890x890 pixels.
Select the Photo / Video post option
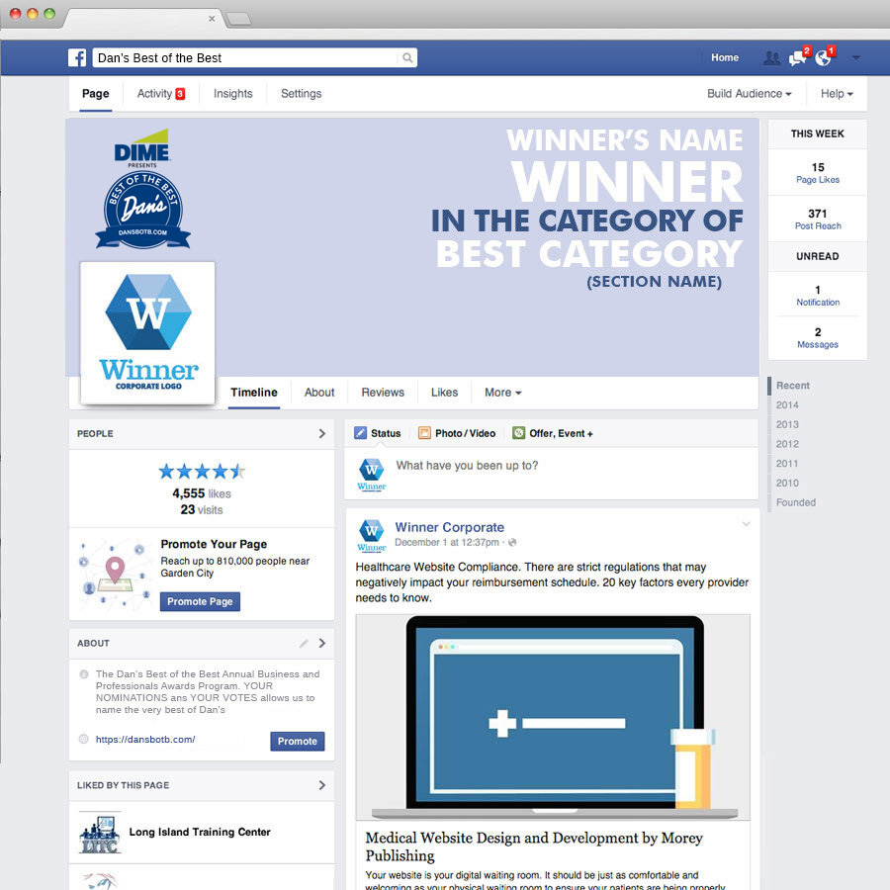tap(456, 433)
